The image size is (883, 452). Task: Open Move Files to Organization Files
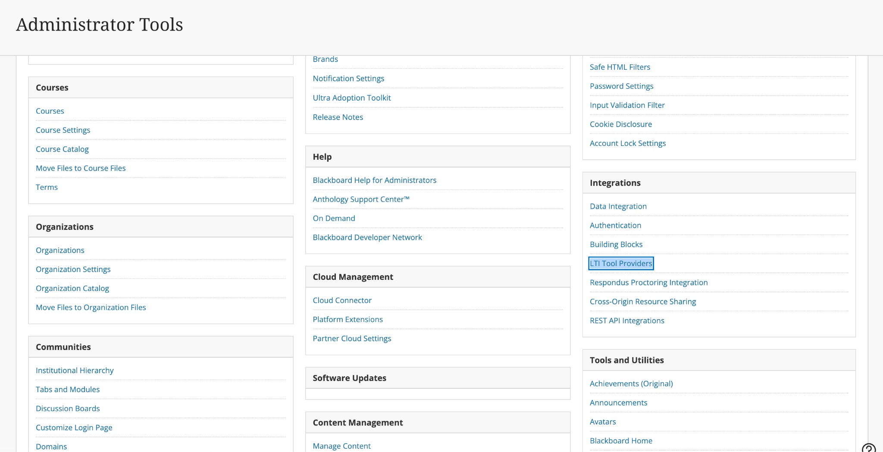[91, 307]
